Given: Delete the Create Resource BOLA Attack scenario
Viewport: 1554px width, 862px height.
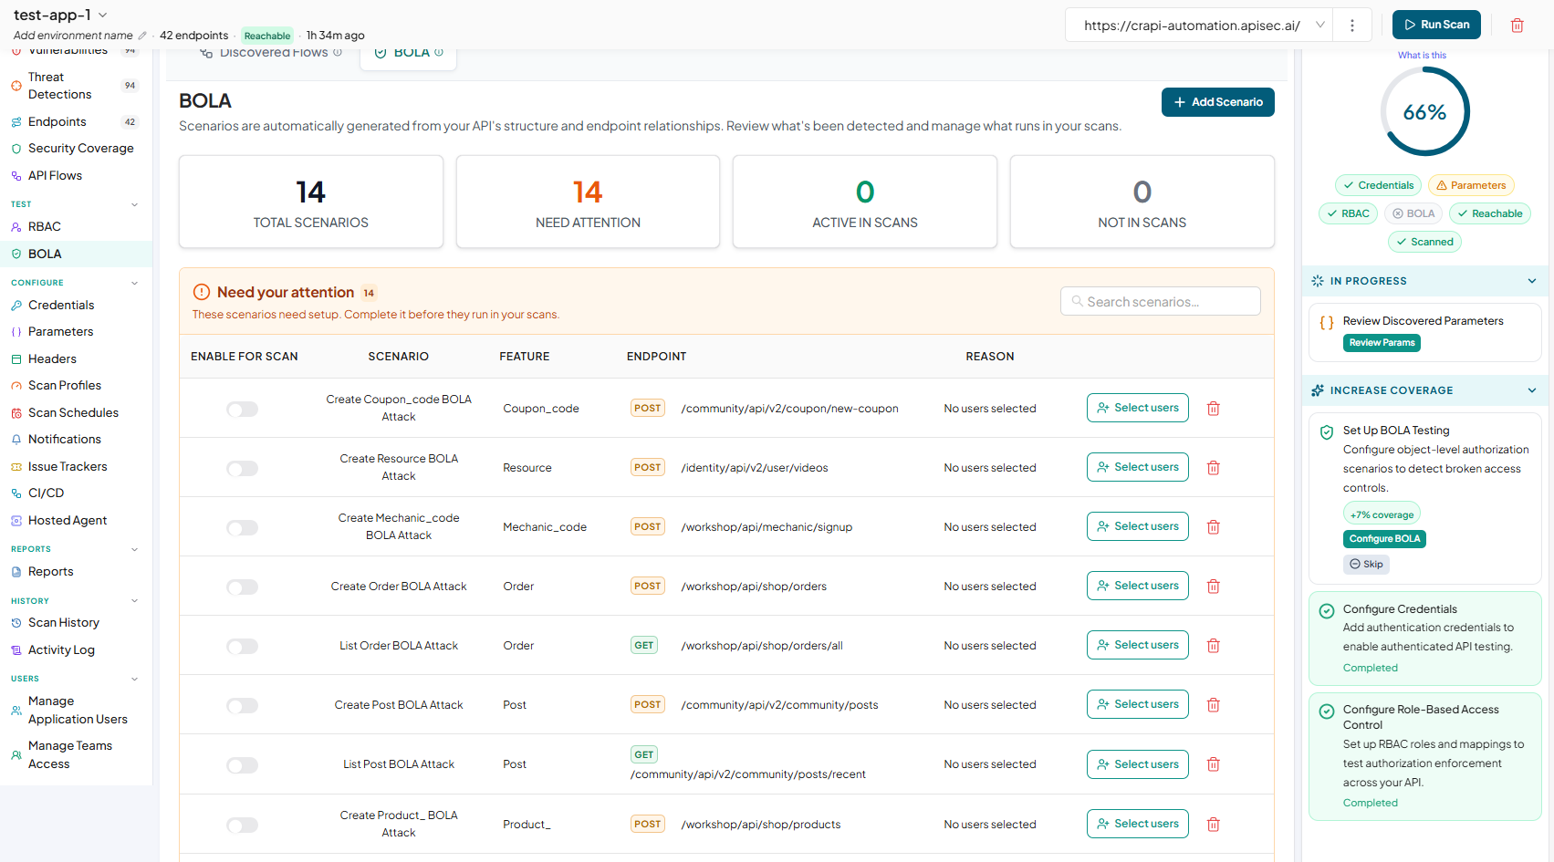Looking at the screenshot, I should (1214, 468).
